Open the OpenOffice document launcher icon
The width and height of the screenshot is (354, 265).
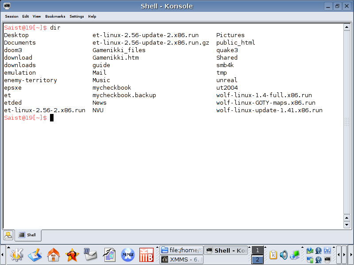click(x=109, y=255)
